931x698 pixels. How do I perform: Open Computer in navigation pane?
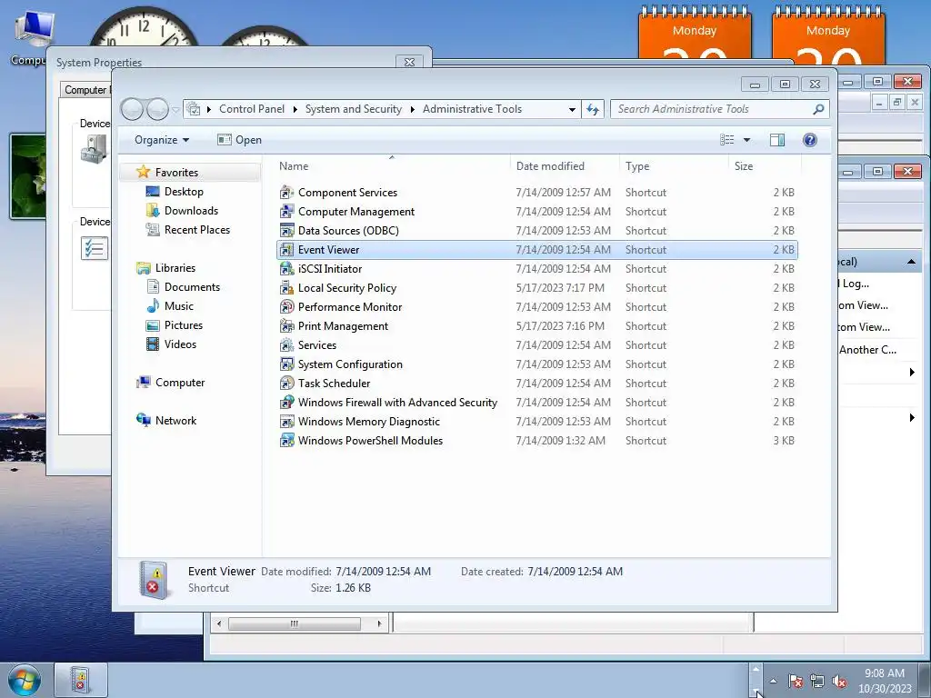coord(180,383)
